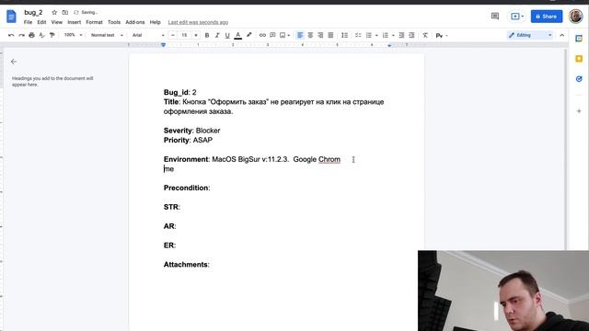Open the Keep side panel icon
This screenshot has height=331, width=589.
579,59
